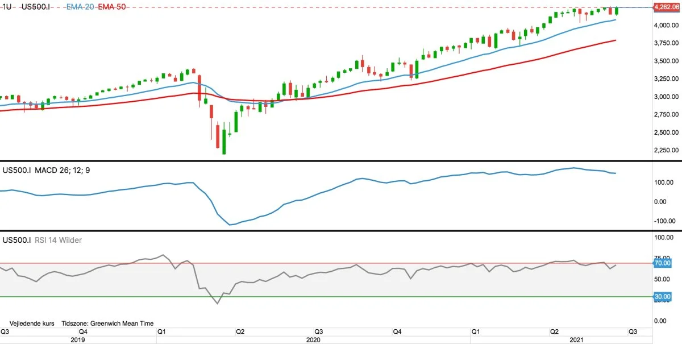Select the 2020 label on the timeline
This screenshot has width=682, height=344.
point(314,340)
